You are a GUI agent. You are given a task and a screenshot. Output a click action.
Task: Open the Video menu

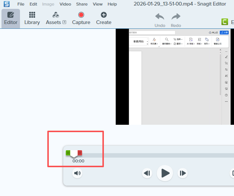tap(65, 4)
